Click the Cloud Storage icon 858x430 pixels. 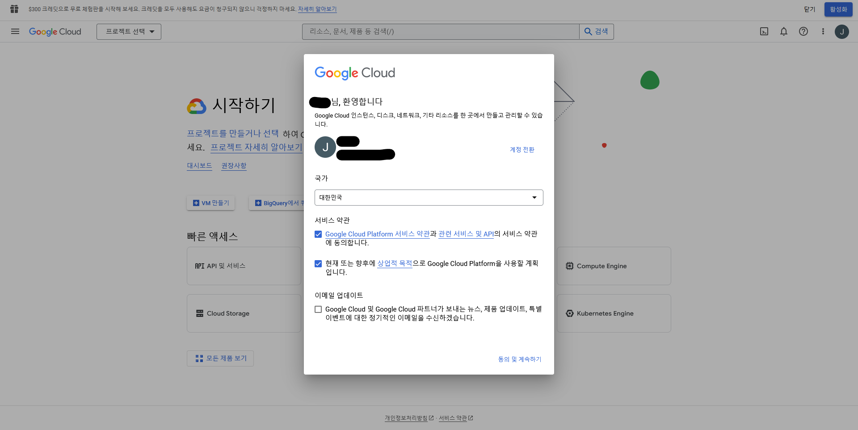click(x=200, y=313)
